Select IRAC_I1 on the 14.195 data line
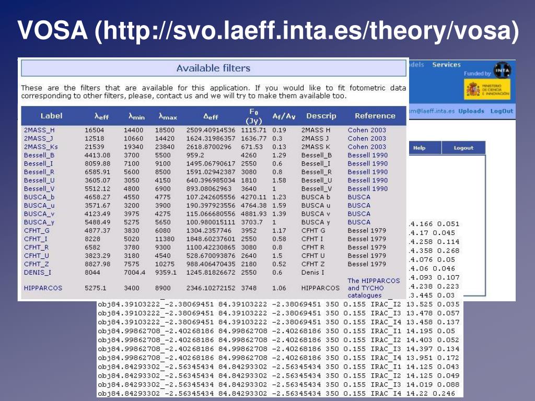 point(386,331)
